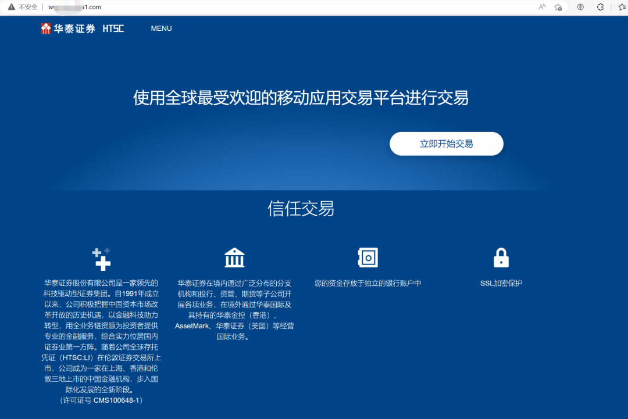
Task: Click the paragraph beginning 华泰证券在境内通过
Action: point(234,310)
